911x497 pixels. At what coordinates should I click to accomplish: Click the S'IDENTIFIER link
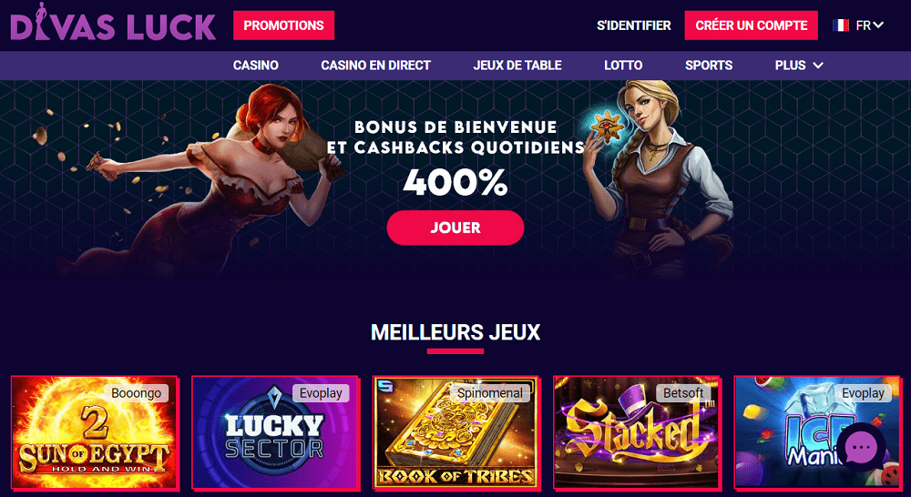pos(634,25)
